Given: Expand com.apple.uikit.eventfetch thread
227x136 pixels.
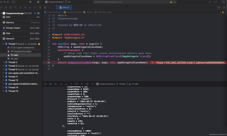Looking at the screenshot, I should click(4, 73).
